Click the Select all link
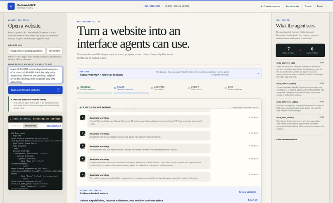This screenshot has width=333, height=203. pyautogui.click(x=252, y=200)
